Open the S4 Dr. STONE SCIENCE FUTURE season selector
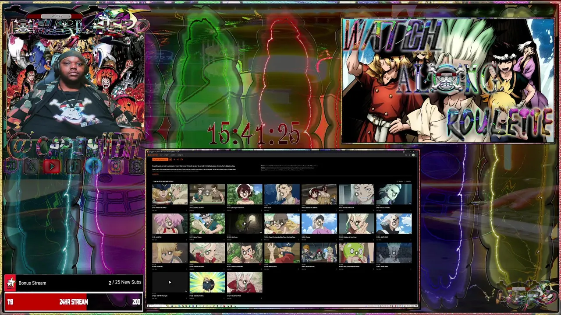The height and width of the screenshot is (315, 561). [x=163, y=182]
